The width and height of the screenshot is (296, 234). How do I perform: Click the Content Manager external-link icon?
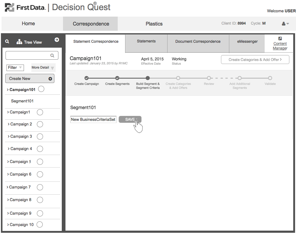(x=280, y=38)
